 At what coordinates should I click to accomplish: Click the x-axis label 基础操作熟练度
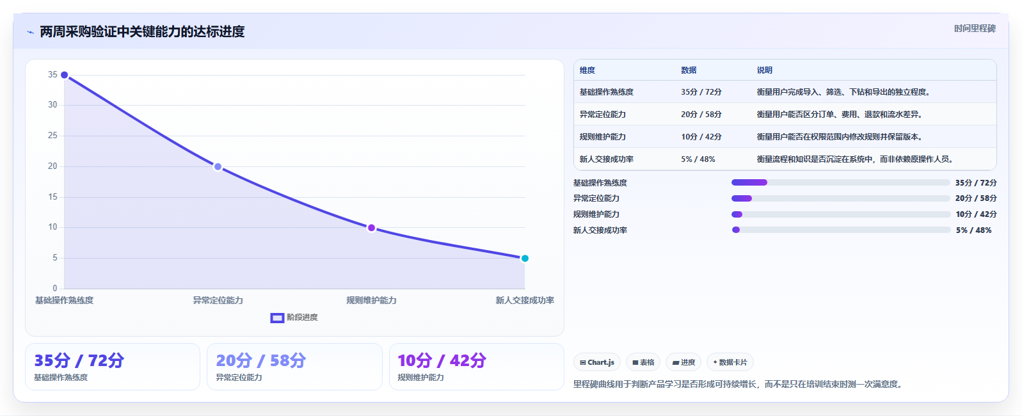click(64, 301)
